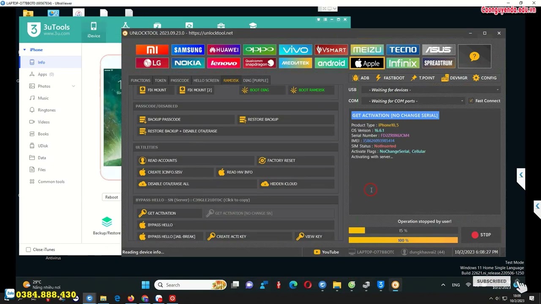This screenshot has height=304, width=541.
Task: Pick the MediaTek chipset tile
Action: coord(295,63)
